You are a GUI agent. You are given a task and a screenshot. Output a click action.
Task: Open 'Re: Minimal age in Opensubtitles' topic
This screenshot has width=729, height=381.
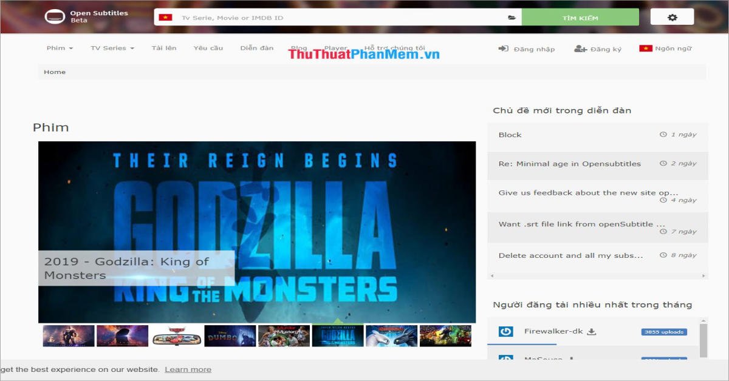click(x=570, y=164)
